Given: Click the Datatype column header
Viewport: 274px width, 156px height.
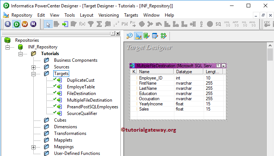Looking at the screenshot, I should (188, 72).
